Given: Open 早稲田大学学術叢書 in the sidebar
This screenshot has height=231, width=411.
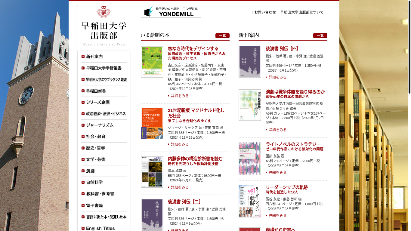Looking at the screenshot, I should [x=104, y=68].
